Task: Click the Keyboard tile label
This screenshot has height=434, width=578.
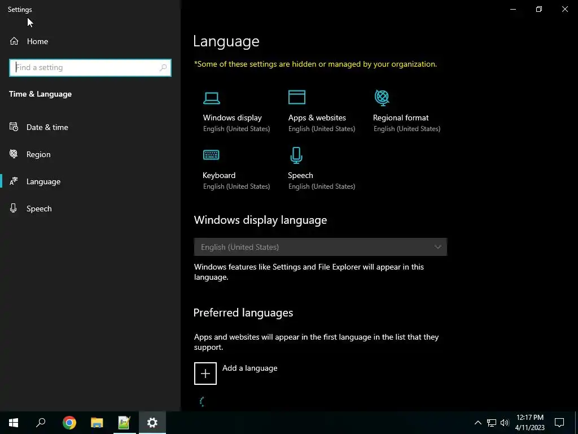Action: pos(219,175)
